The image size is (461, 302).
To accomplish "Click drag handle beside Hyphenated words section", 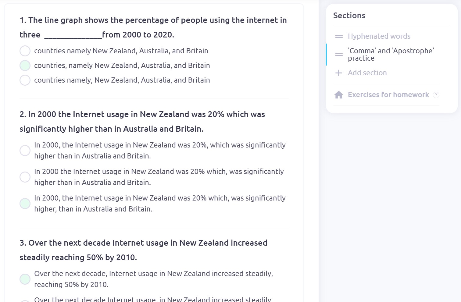I will coord(339,36).
